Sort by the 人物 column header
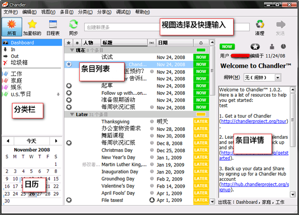299x215 pixels. coord(91,43)
